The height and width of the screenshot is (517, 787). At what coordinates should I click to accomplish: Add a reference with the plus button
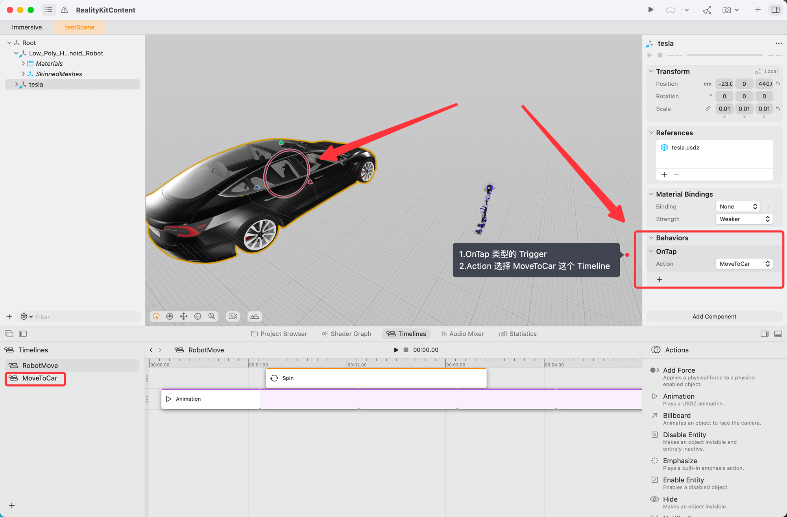(664, 175)
